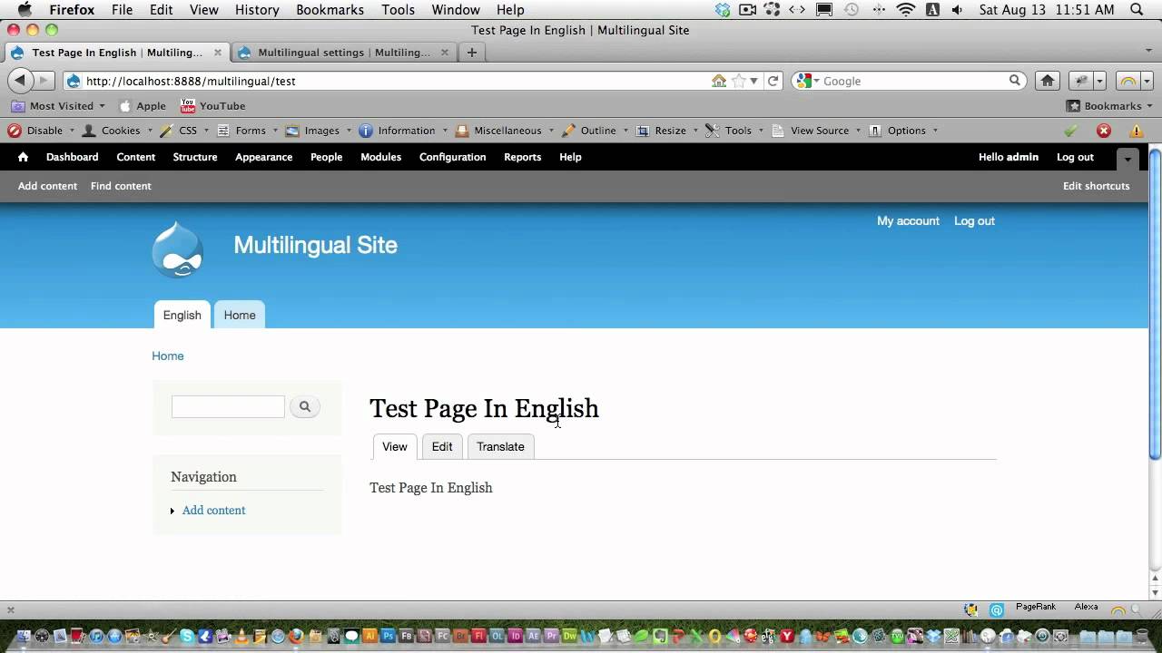Open the File menu
The height and width of the screenshot is (653, 1162).
click(122, 10)
